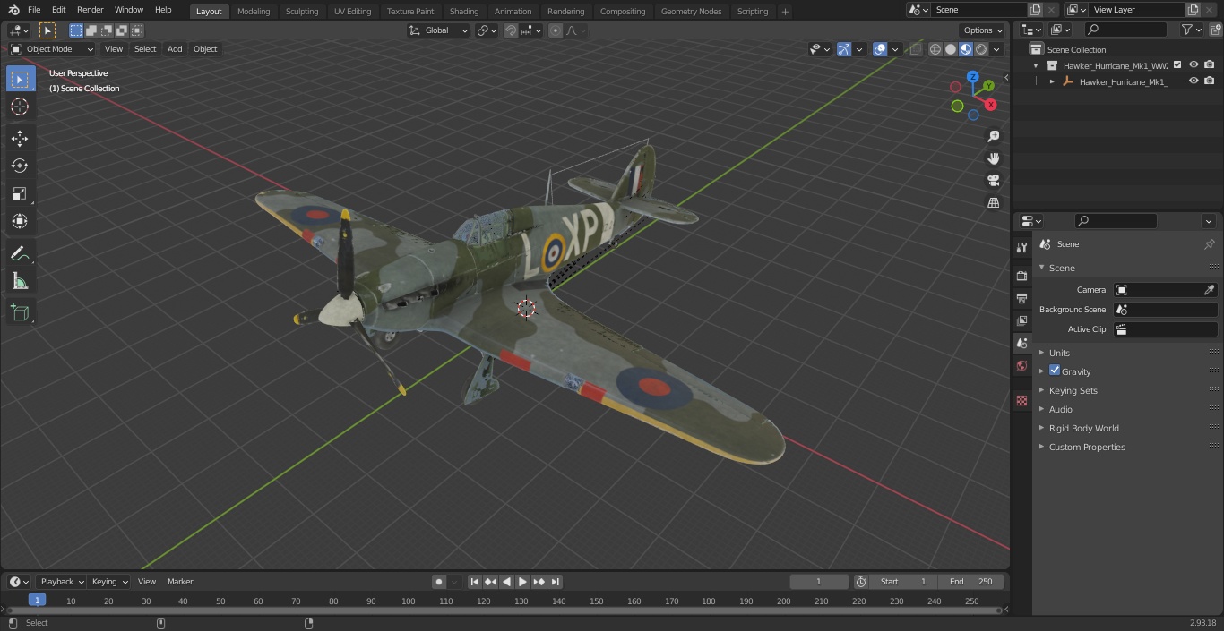Switch to the Modeling workspace tab
Viewport: 1224px width, 631px height.
[254, 11]
